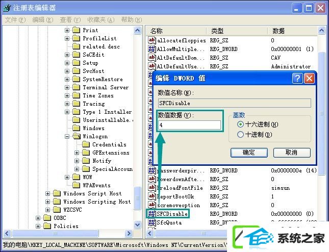Expand the Policies tree node
This screenshot has width=329, height=252.
[x=38, y=226]
